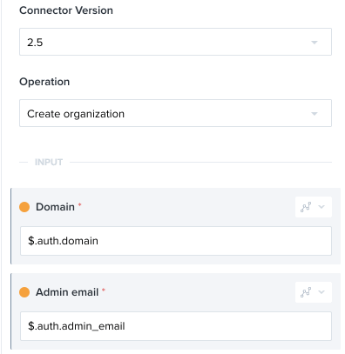
Task: Click the orange dot beside Domain
Action: point(24,207)
